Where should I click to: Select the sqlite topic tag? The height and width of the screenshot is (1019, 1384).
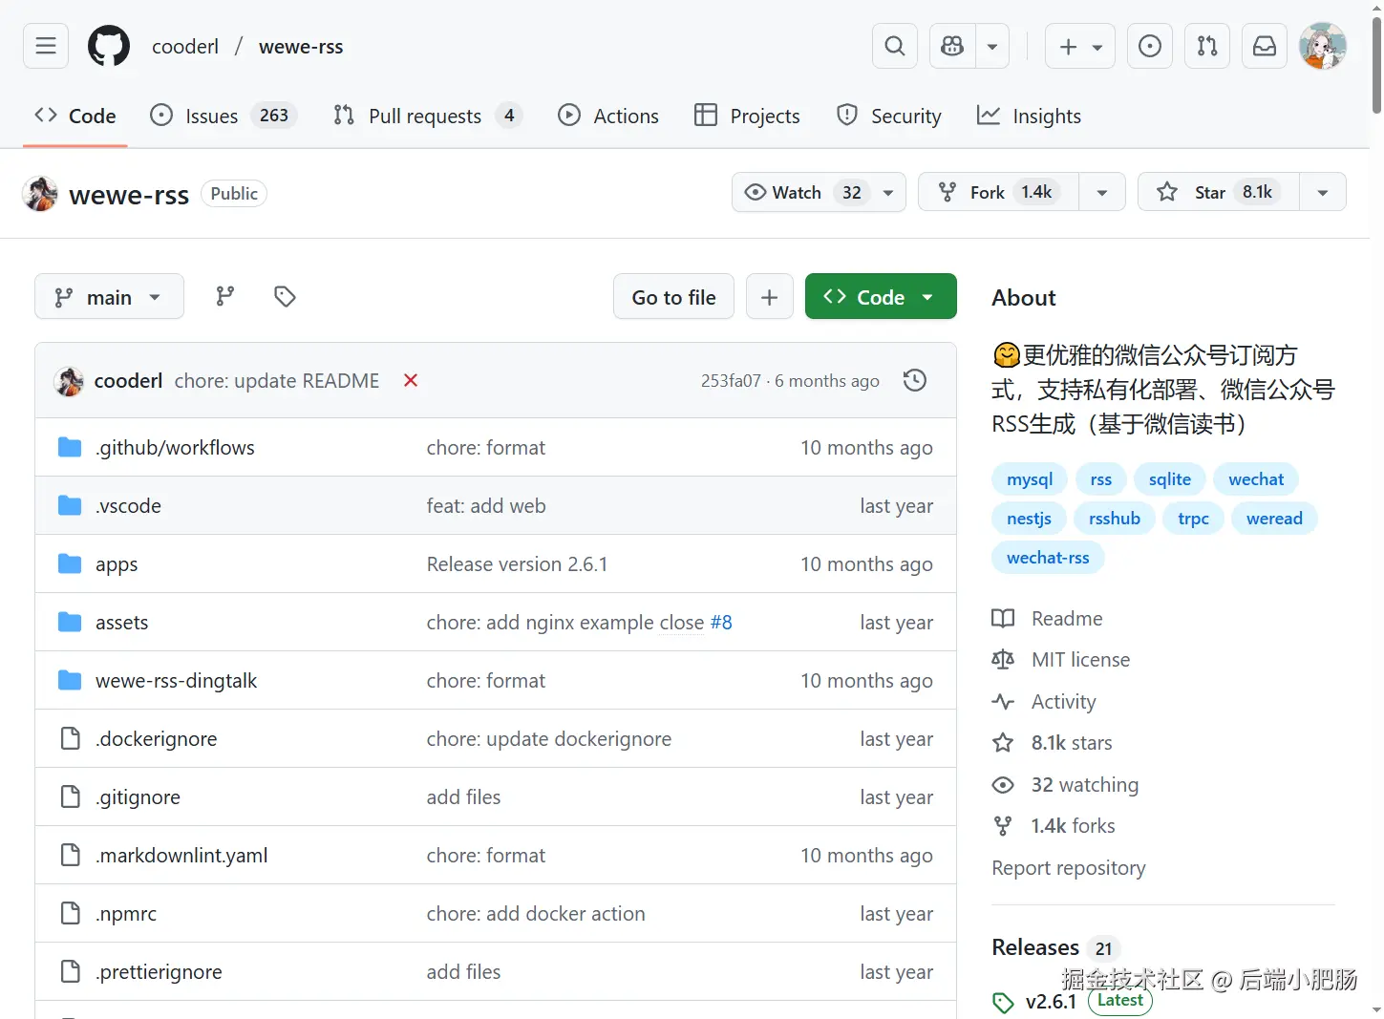(1170, 479)
